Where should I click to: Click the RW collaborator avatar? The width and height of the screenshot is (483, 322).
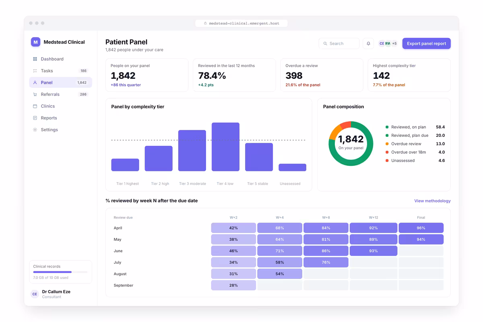pos(388,43)
